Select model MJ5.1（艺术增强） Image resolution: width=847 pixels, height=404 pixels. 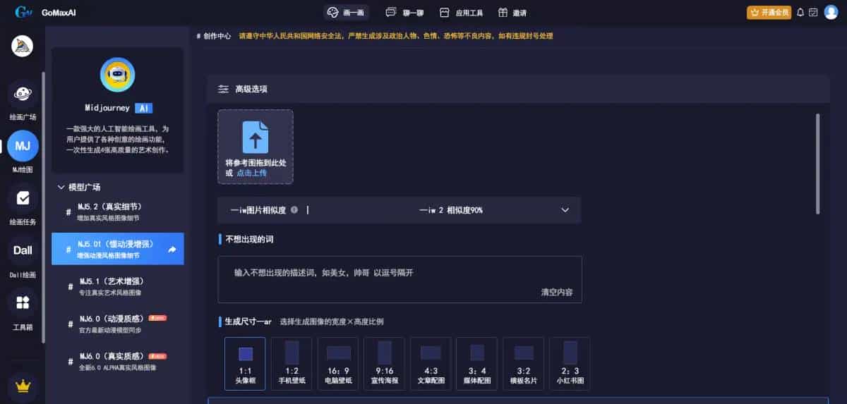coord(118,286)
